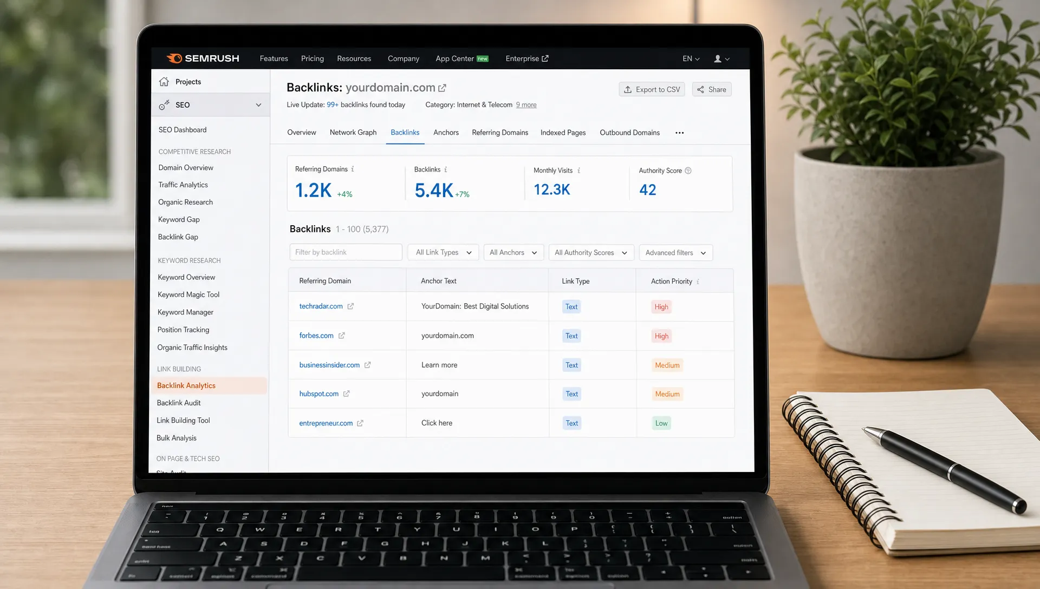
Task: Open Resources menu in top navigation
Action: pyautogui.click(x=354, y=58)
